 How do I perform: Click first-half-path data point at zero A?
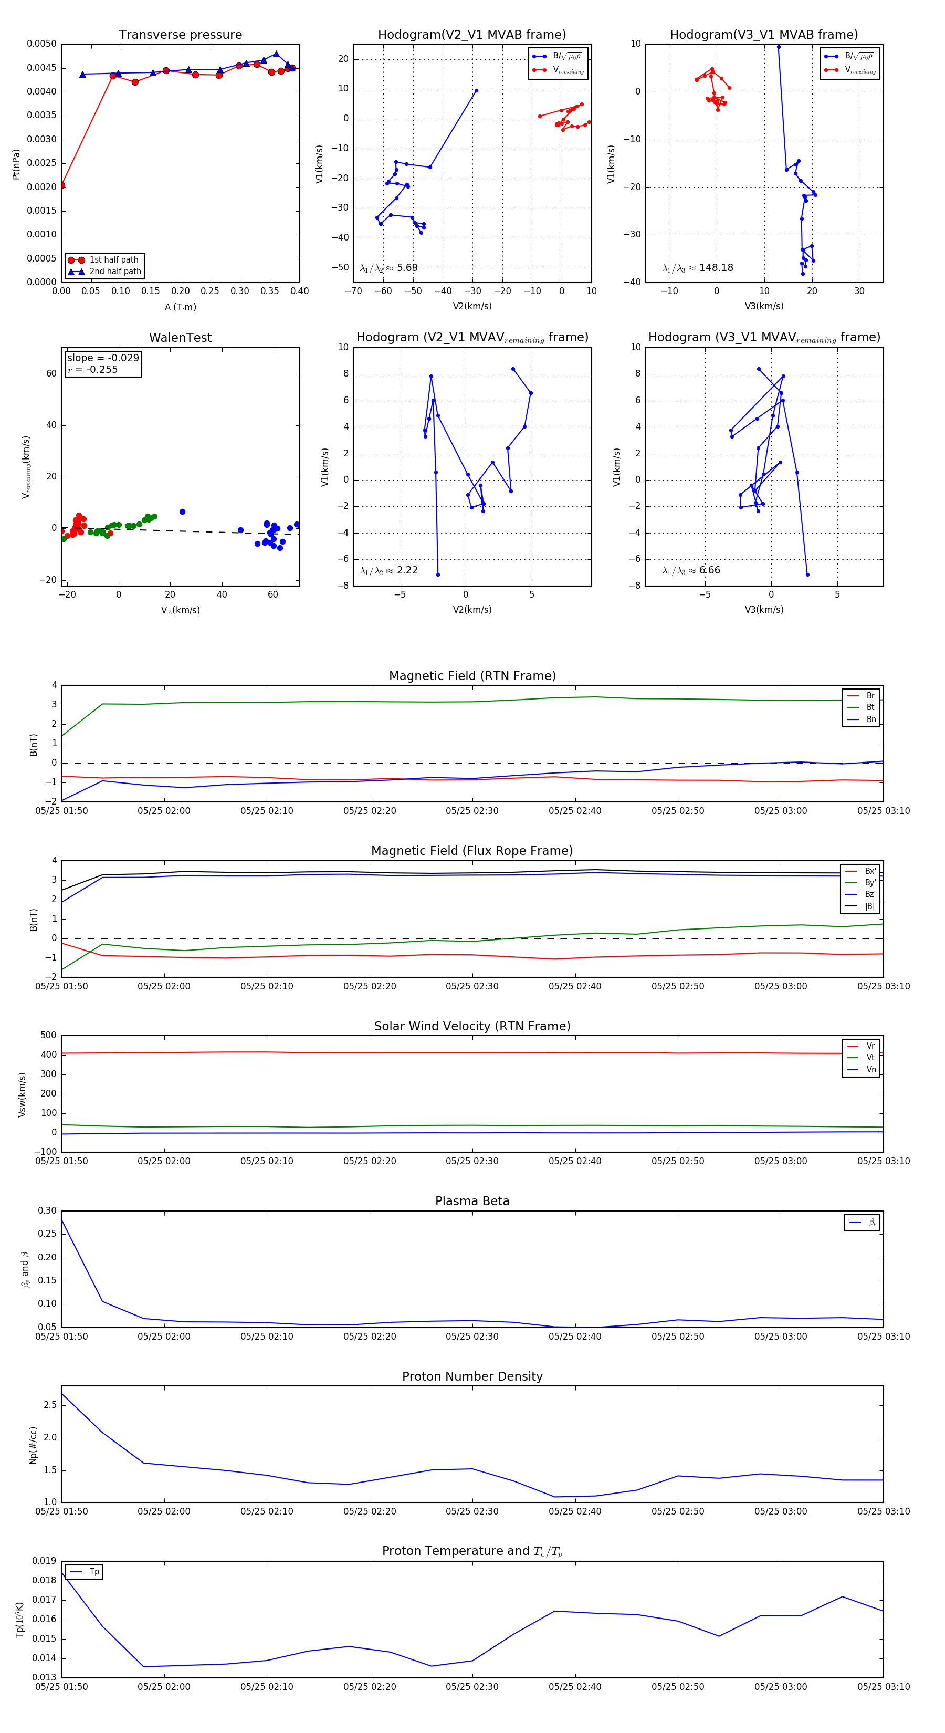(x=61, y=186)
